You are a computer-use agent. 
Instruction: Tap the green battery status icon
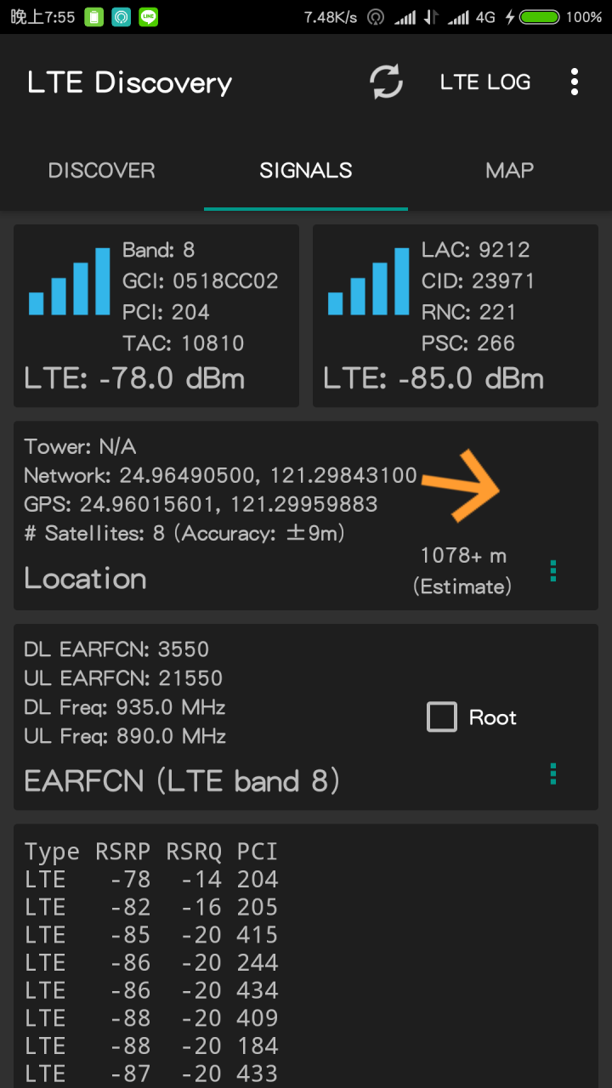(539, 16)
